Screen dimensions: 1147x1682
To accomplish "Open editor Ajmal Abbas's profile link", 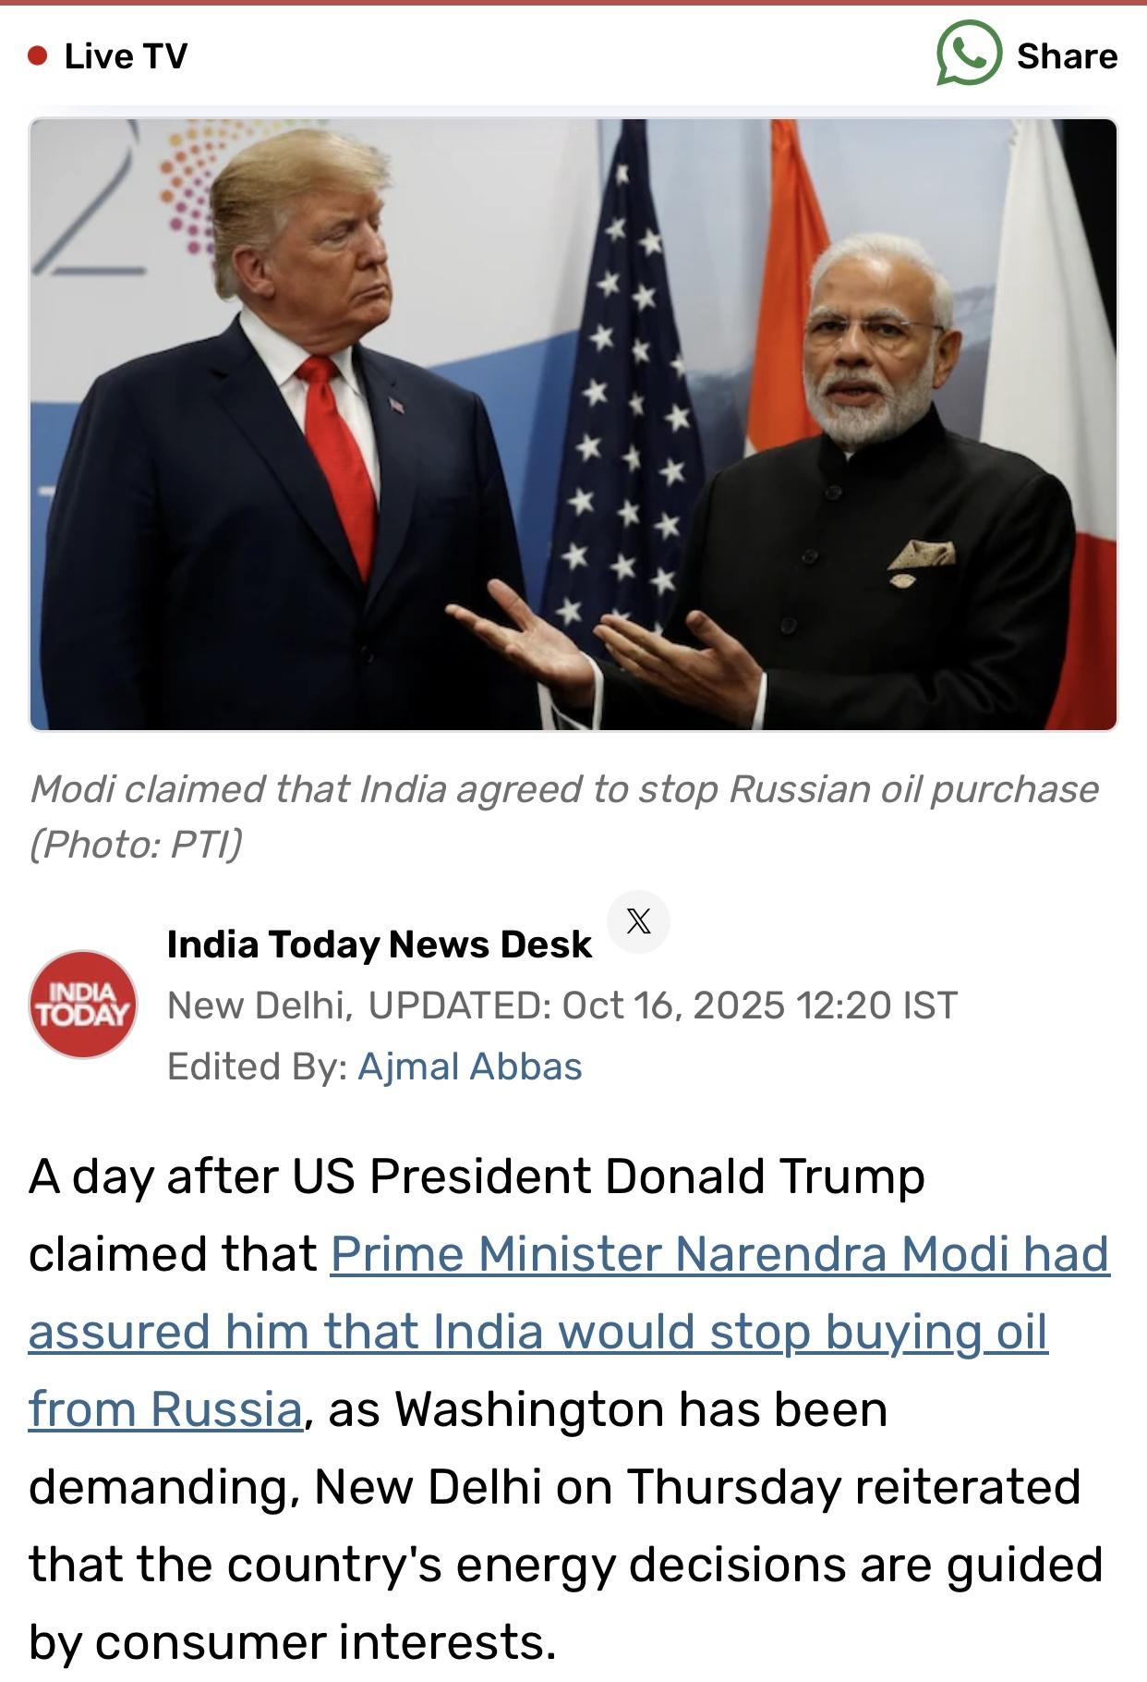I will pyautogui.click(x=470, y=1066).
